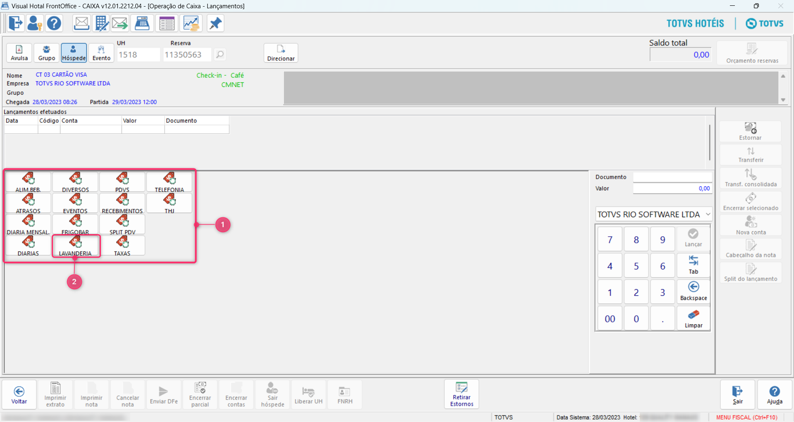Click scroll-up arrow of gray notes panel
This screenshot has width=794, height=422.
click(783, 76)
